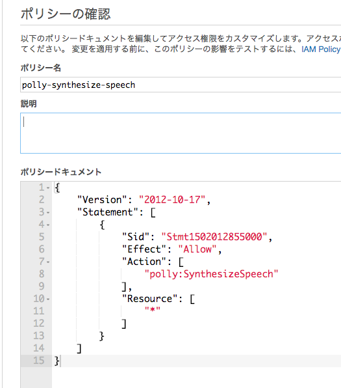This screenshot has width=341, height=388.
Task: Click the "Statement" key in editor
Action: point(108,212)
